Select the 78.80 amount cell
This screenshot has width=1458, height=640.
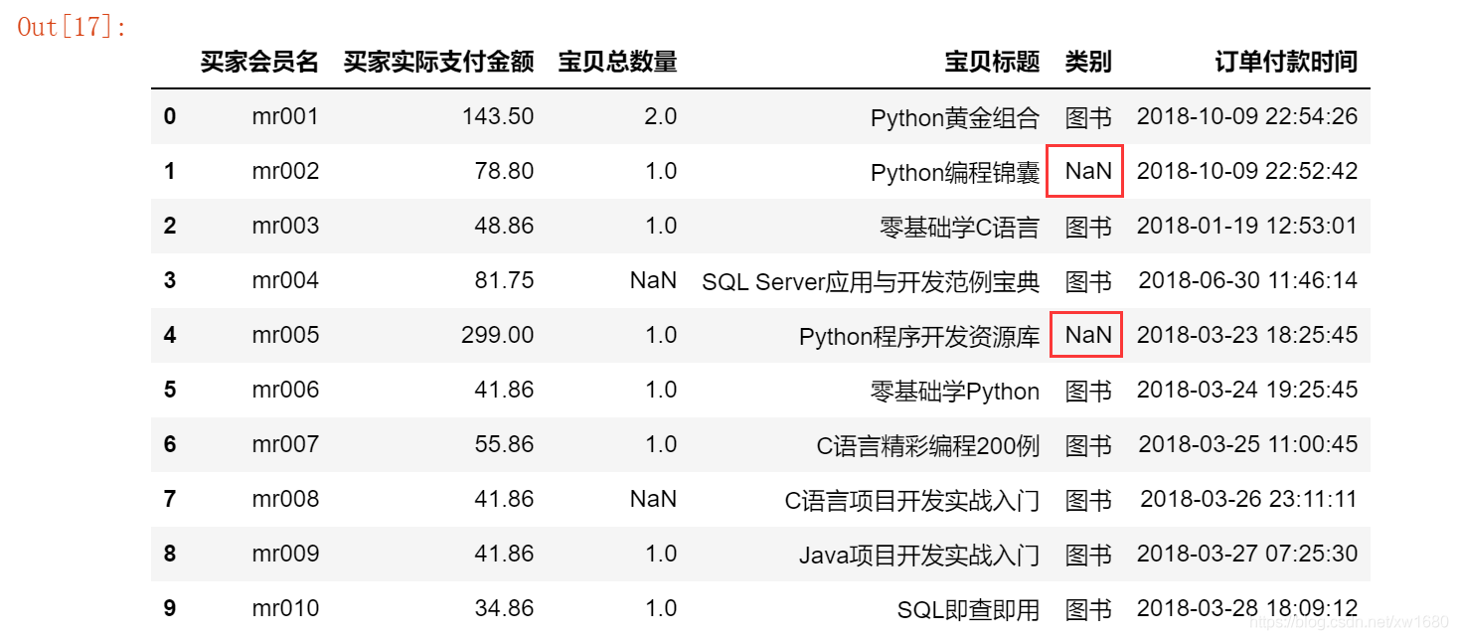click(504, 171)
